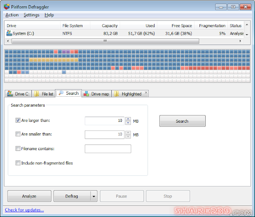Click the down arrow of smaller-than spinner
Viewport: 255px width, 217px height.
coord(128,137)
